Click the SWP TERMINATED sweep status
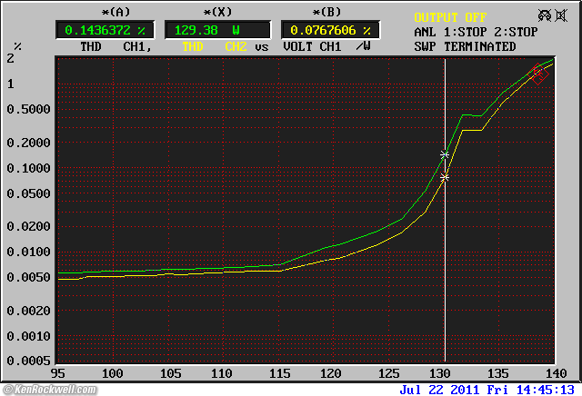Viewport: 582px width, 396px height. [465, 46]
